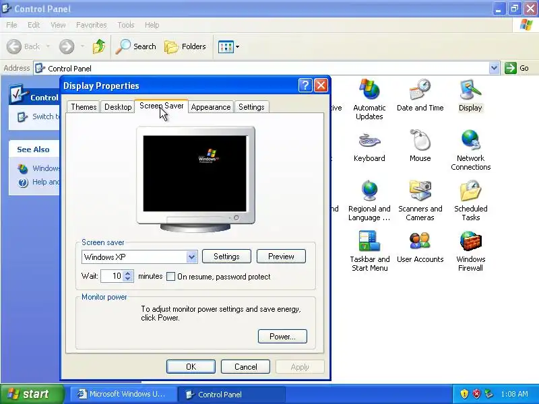The height and width of the screenshot is (404, 539).
Task: Click the yellow security shield tray icon
Action: tap(464, 394)
